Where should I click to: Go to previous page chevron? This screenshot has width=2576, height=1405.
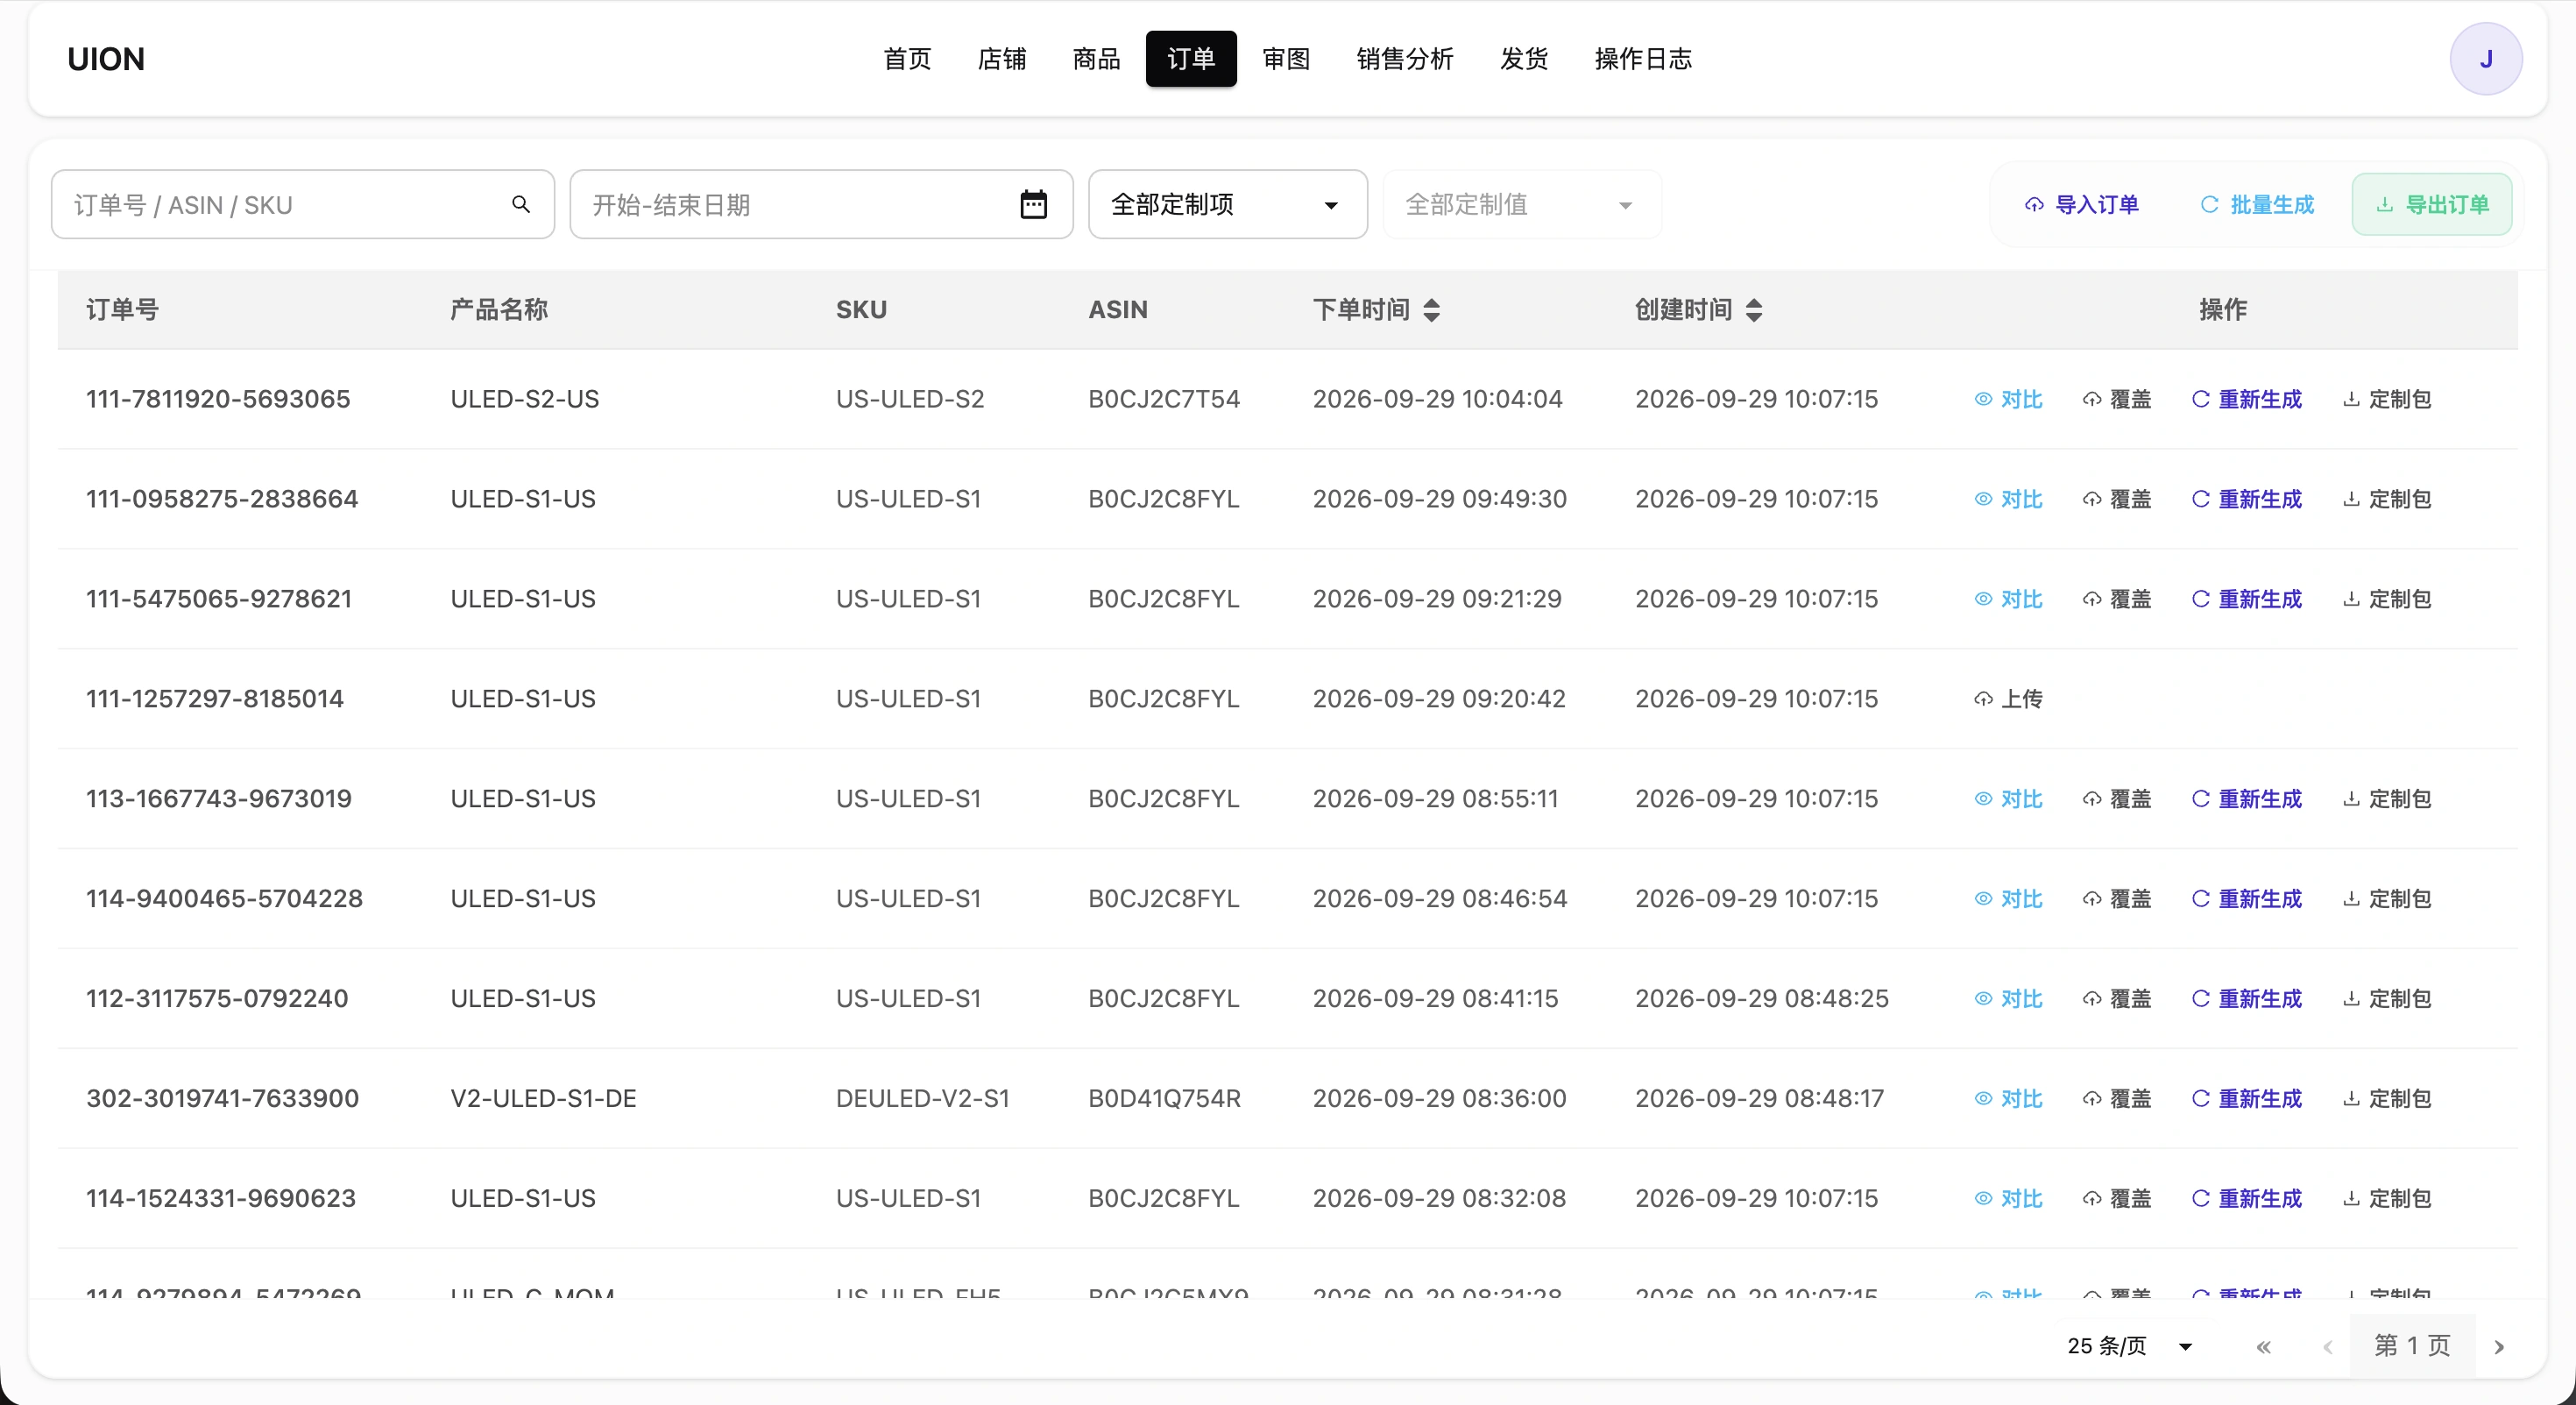2327,1347
